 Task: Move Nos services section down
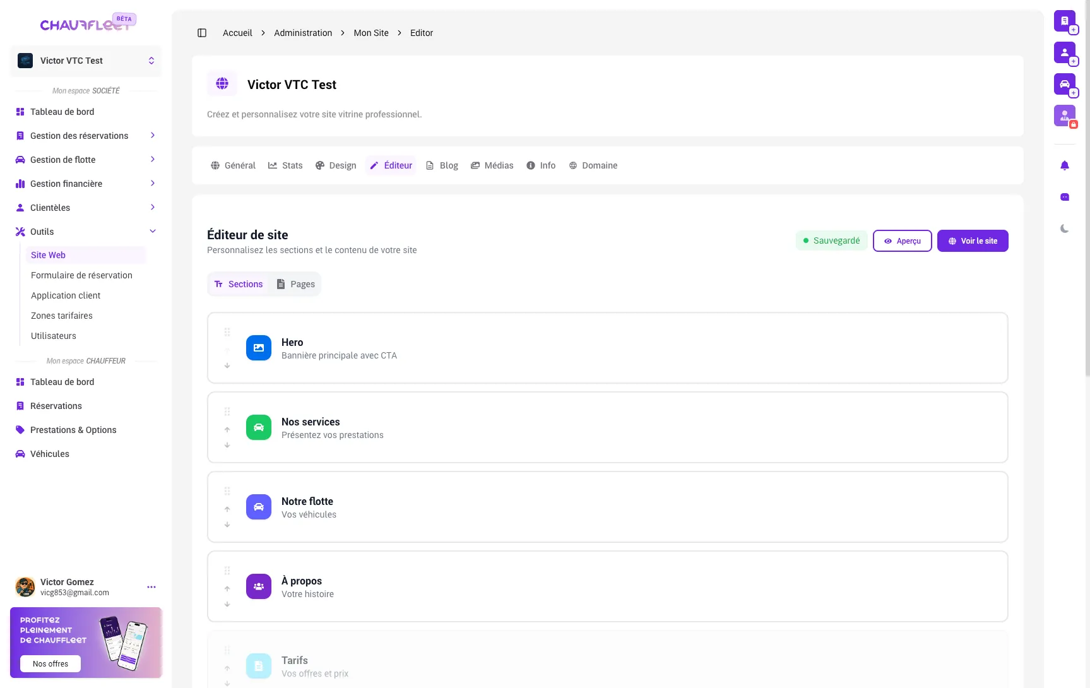[x=227, y=445]
